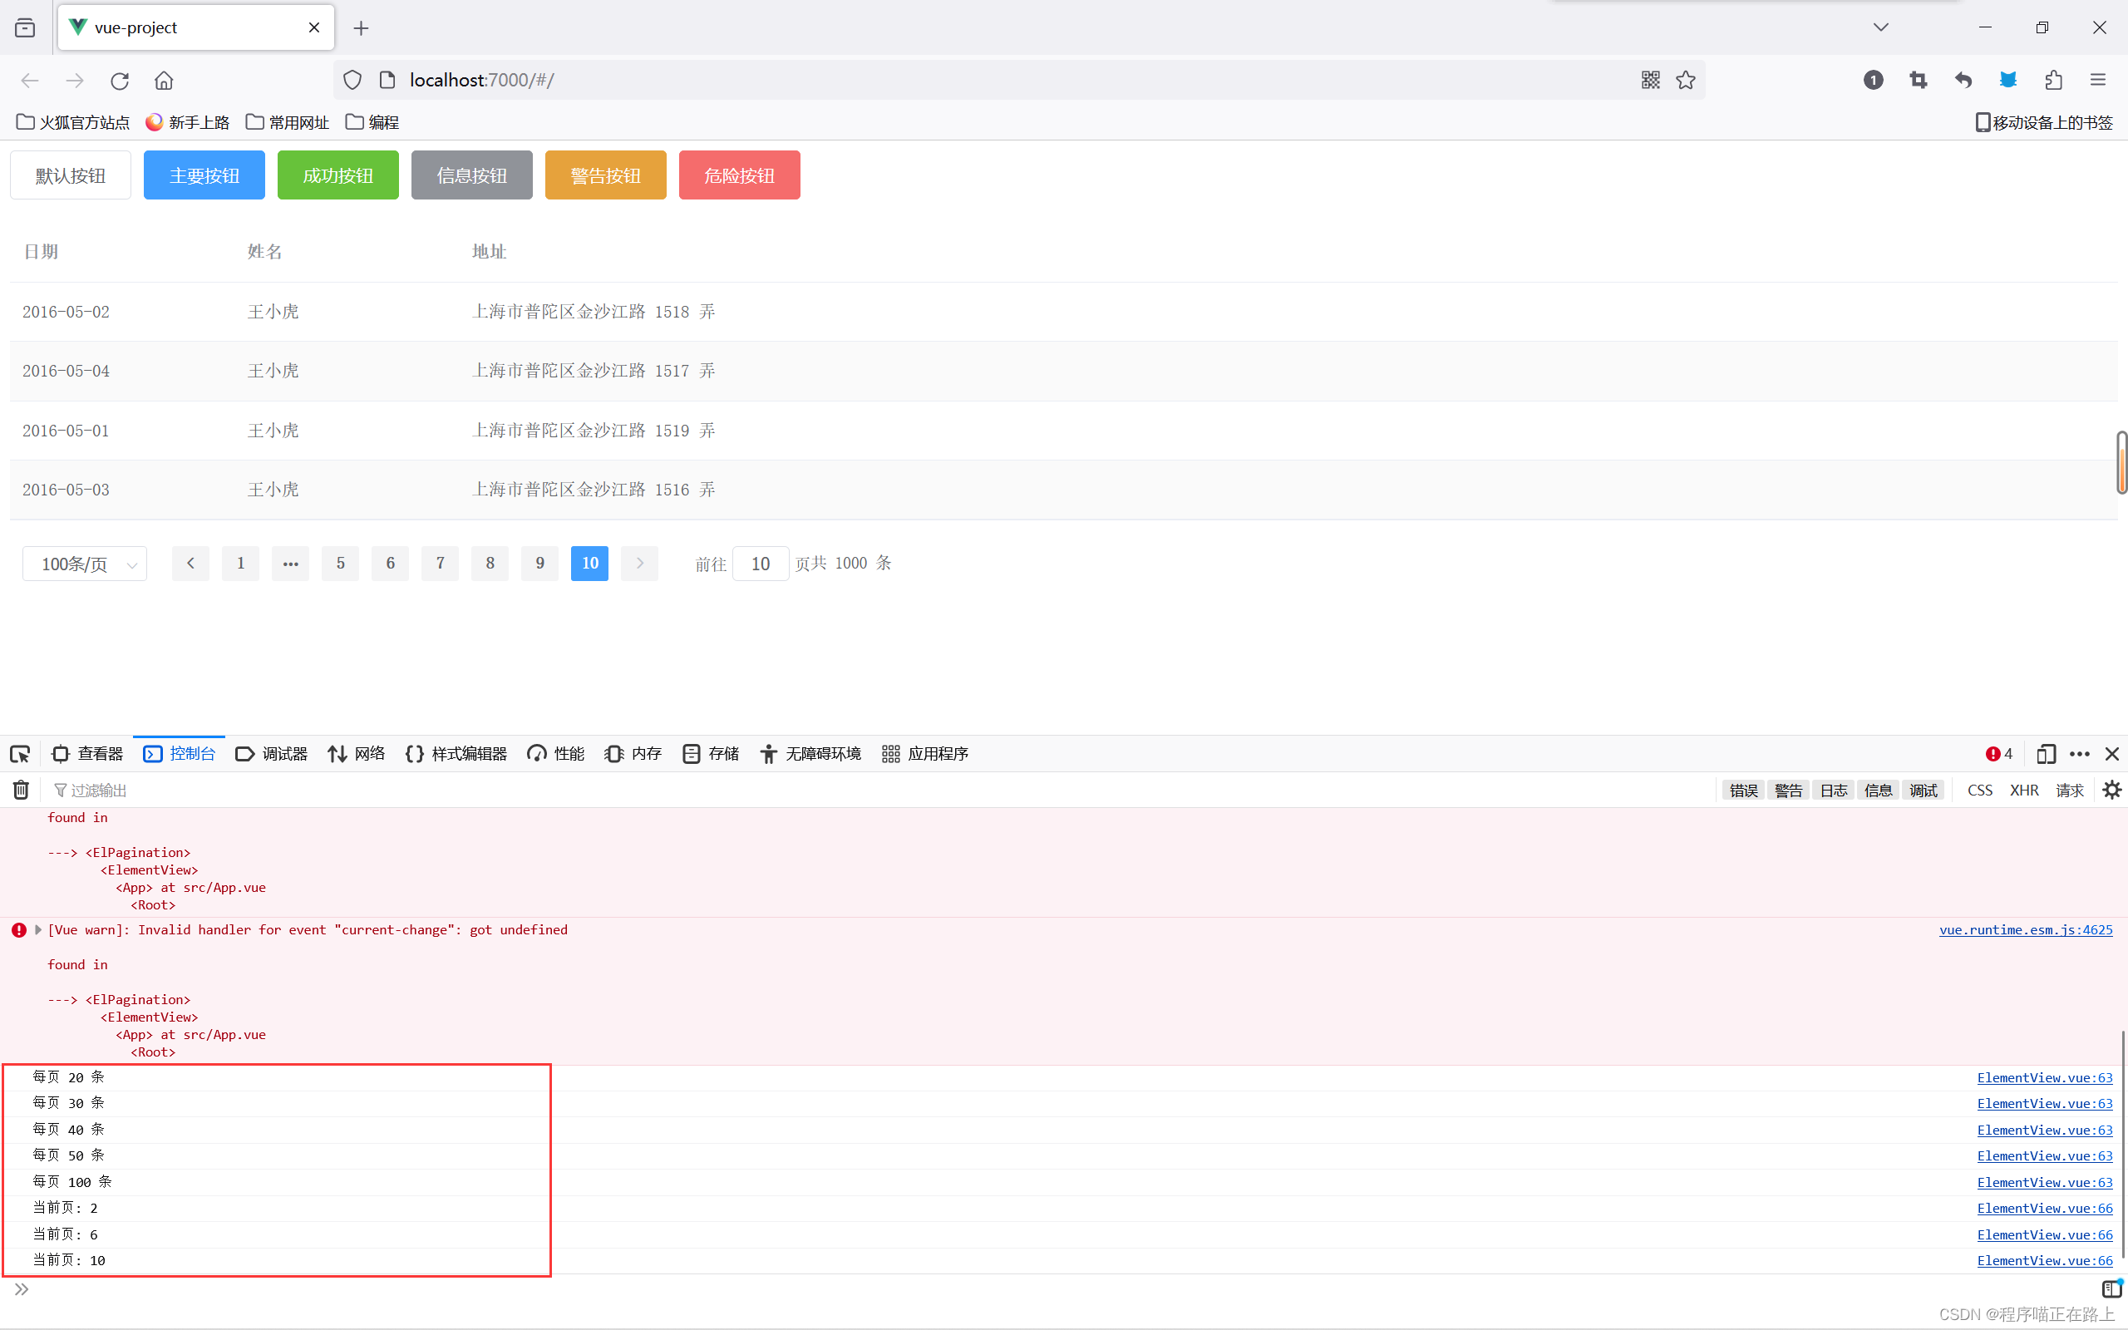The width and height of the screenshot is (2128, 1330).
Task: Switch to the 网络 devtools tab
Action: 357,754
